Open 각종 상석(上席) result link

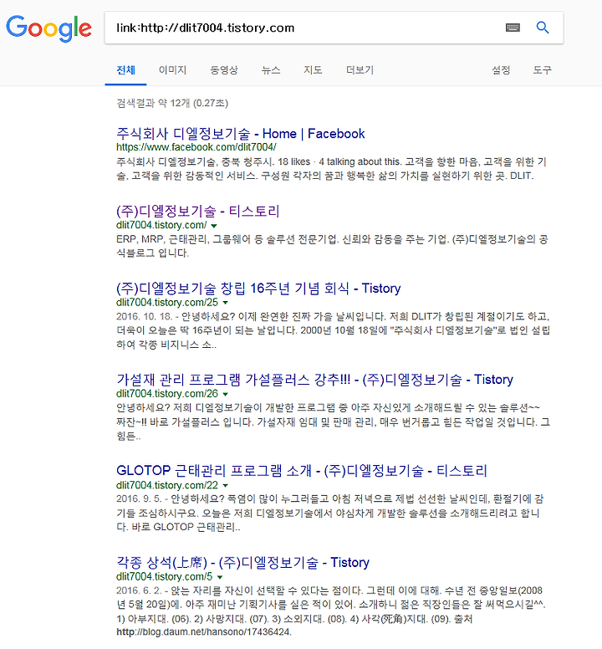point(242,562)
